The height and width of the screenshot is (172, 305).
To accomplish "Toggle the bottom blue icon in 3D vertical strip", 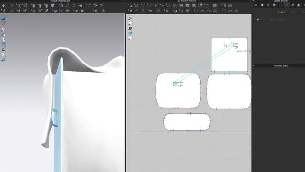I will tap(3, 59).
